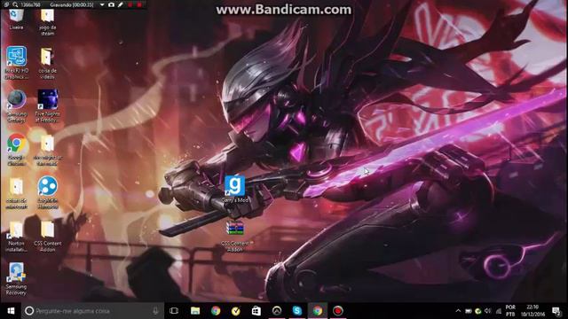Screen dimensions: 568x319
Task: Open the Windows Start menu
Action: coord(11,311)
